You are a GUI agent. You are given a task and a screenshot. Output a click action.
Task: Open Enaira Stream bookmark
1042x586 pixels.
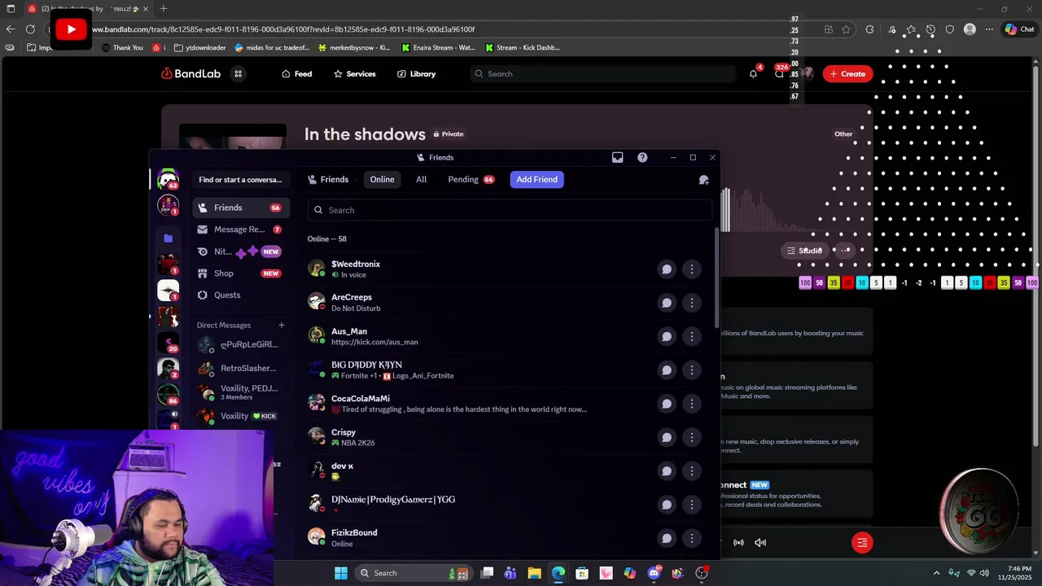pos(436,48)
